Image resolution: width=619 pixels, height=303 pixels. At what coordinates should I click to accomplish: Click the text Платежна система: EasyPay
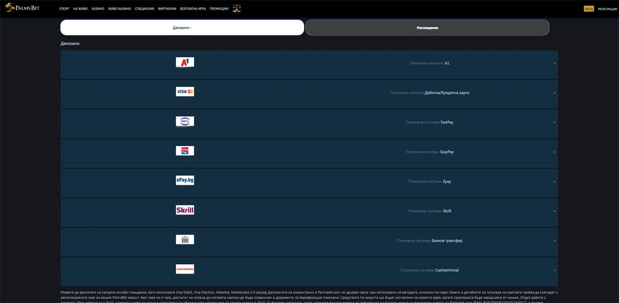(429, 152)
